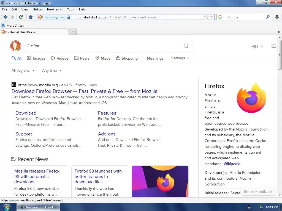Click the magnifier in the Google search box
This screenshot has width=282, height=211.
pos(268,17)
